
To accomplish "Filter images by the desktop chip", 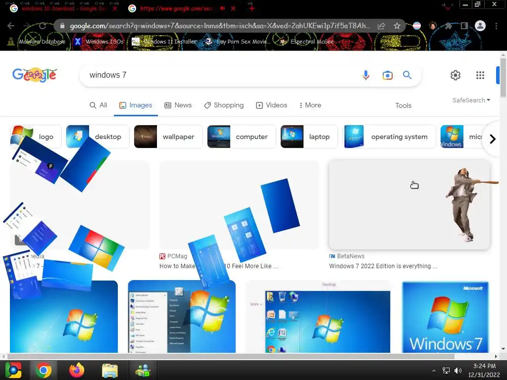I will [x=98, y=137].
